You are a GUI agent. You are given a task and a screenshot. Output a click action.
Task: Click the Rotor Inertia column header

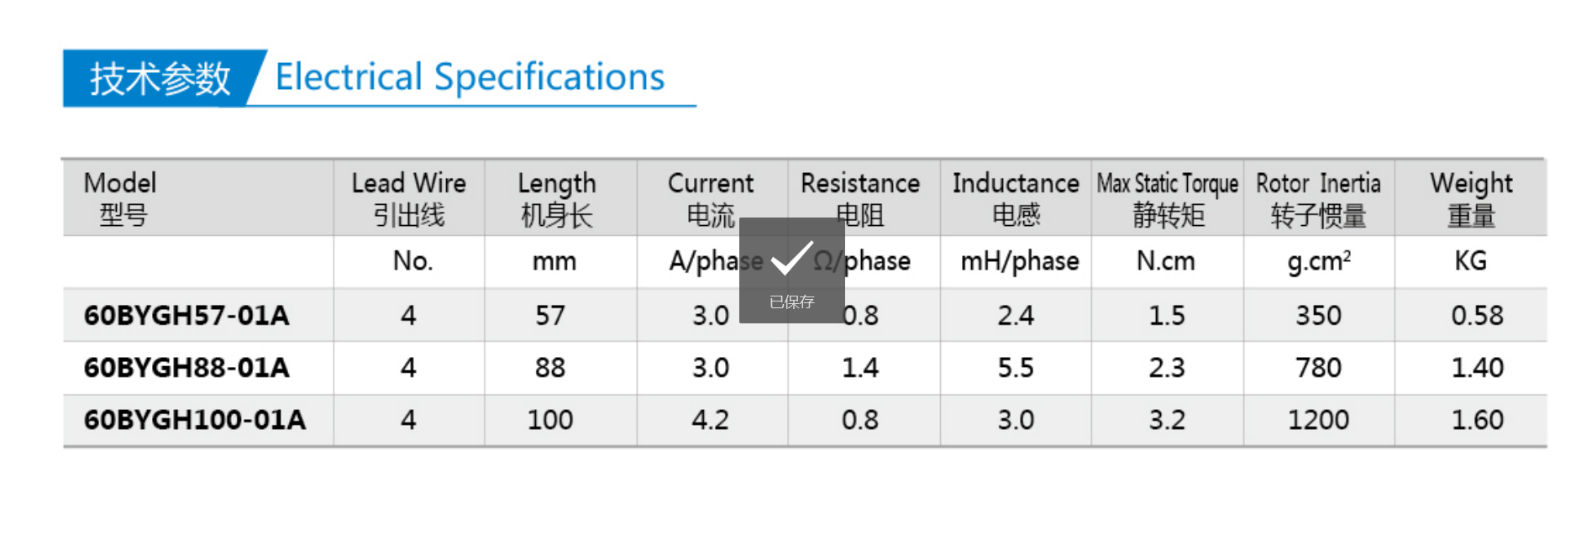(x=1318, y=198)
